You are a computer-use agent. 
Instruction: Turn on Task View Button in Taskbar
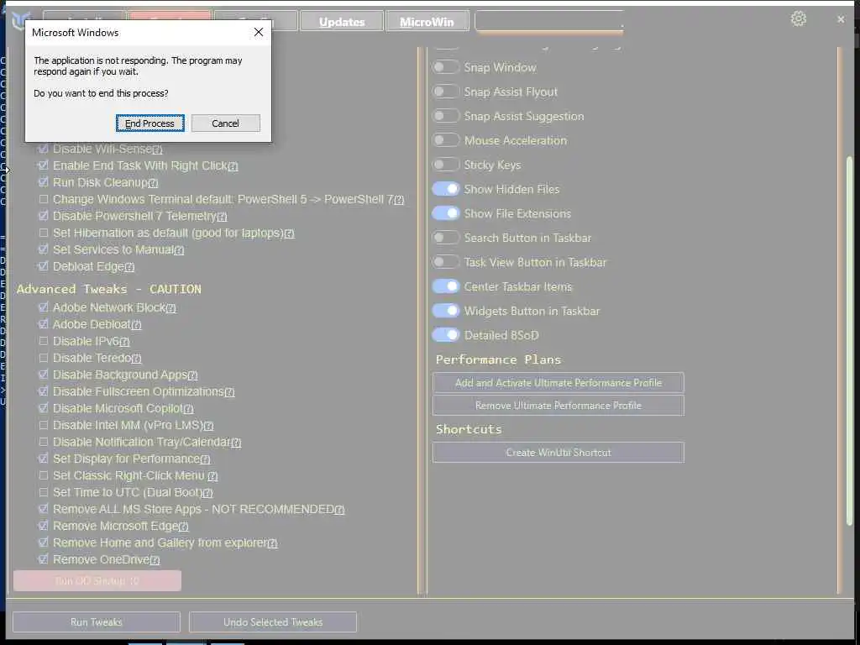click(445, 262)
